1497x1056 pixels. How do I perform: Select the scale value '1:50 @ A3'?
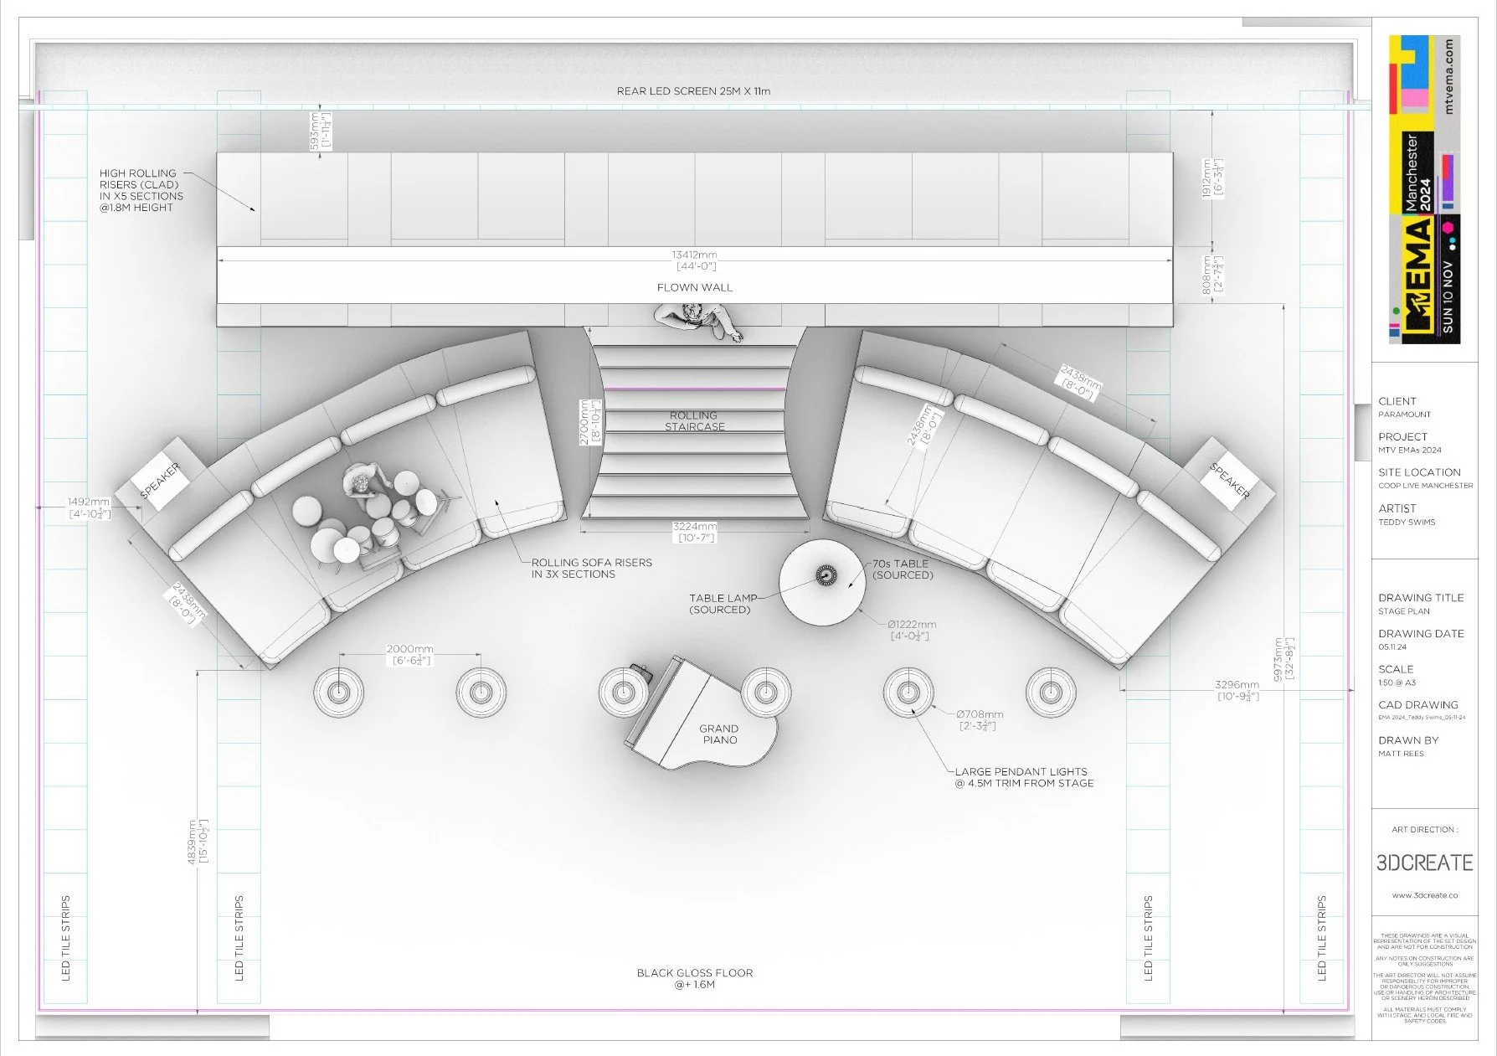[x=1397, y=683]
